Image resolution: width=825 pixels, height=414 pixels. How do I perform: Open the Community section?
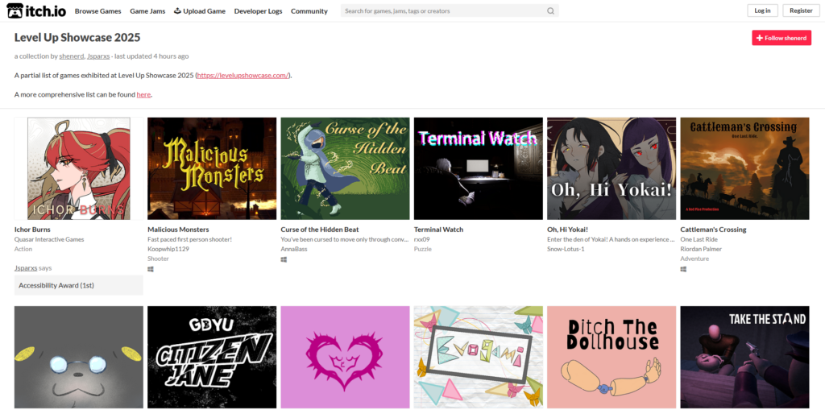tap(309, 11)
